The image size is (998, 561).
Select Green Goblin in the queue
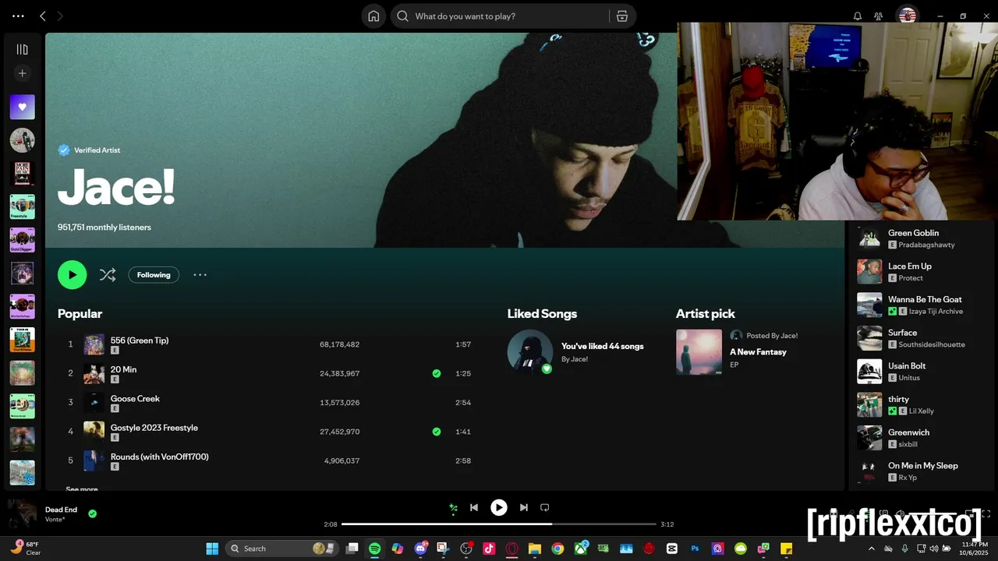[920, 238]
